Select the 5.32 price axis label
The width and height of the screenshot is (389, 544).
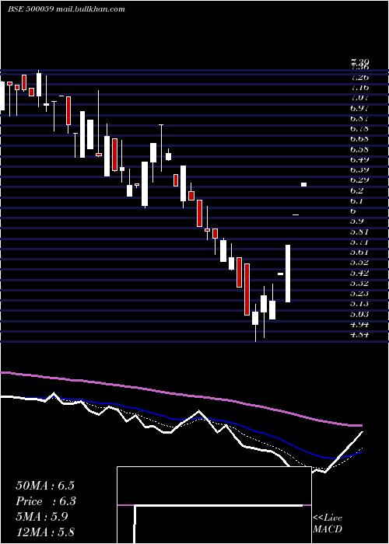coord(359,283)
